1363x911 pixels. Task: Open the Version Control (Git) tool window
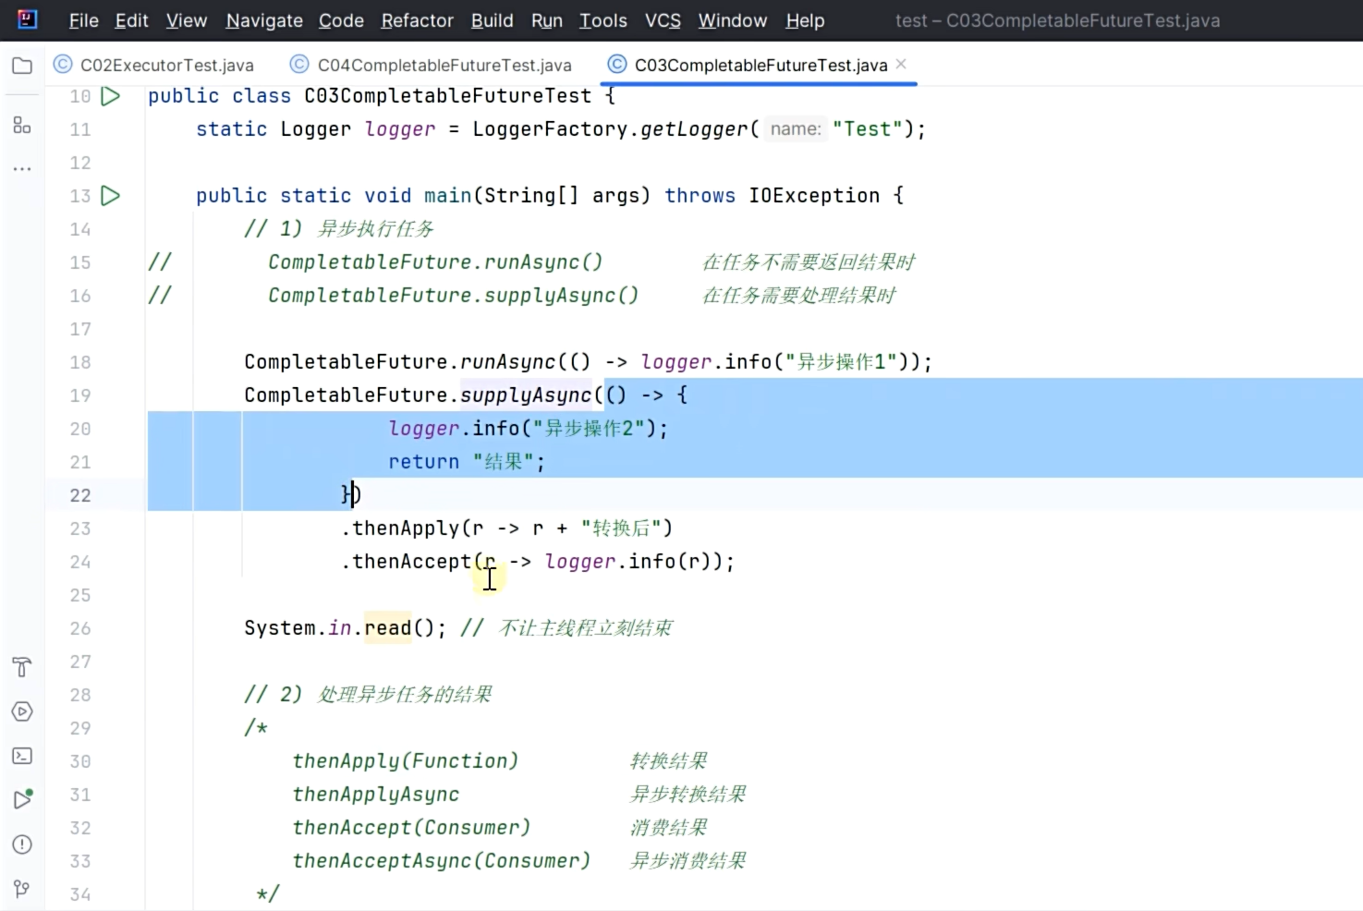[22, 888]
